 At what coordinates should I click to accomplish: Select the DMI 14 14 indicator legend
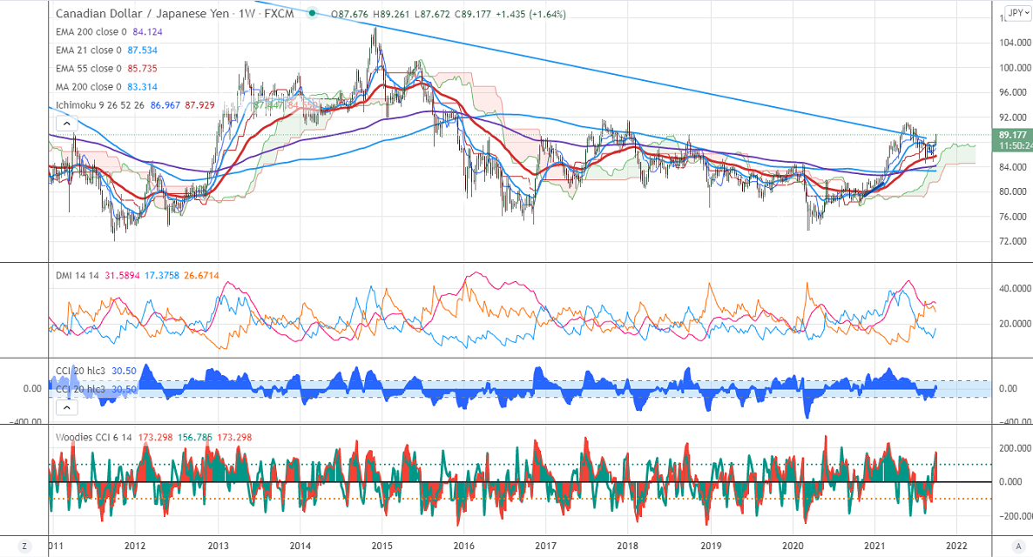[77, 275]
